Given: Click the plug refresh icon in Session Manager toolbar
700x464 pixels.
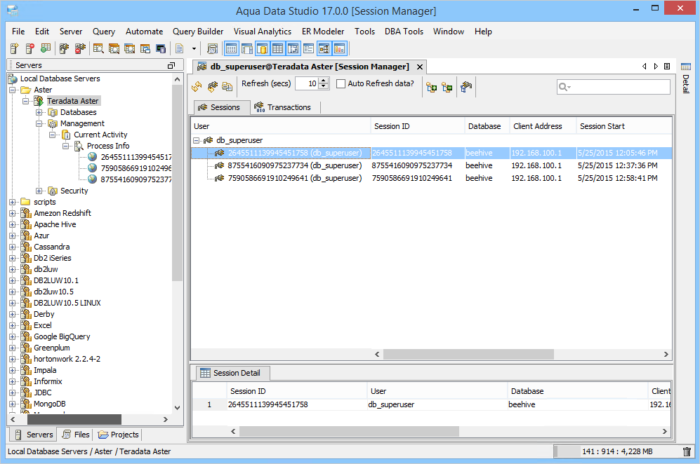Looking at the screenshot, I should 213,86.
